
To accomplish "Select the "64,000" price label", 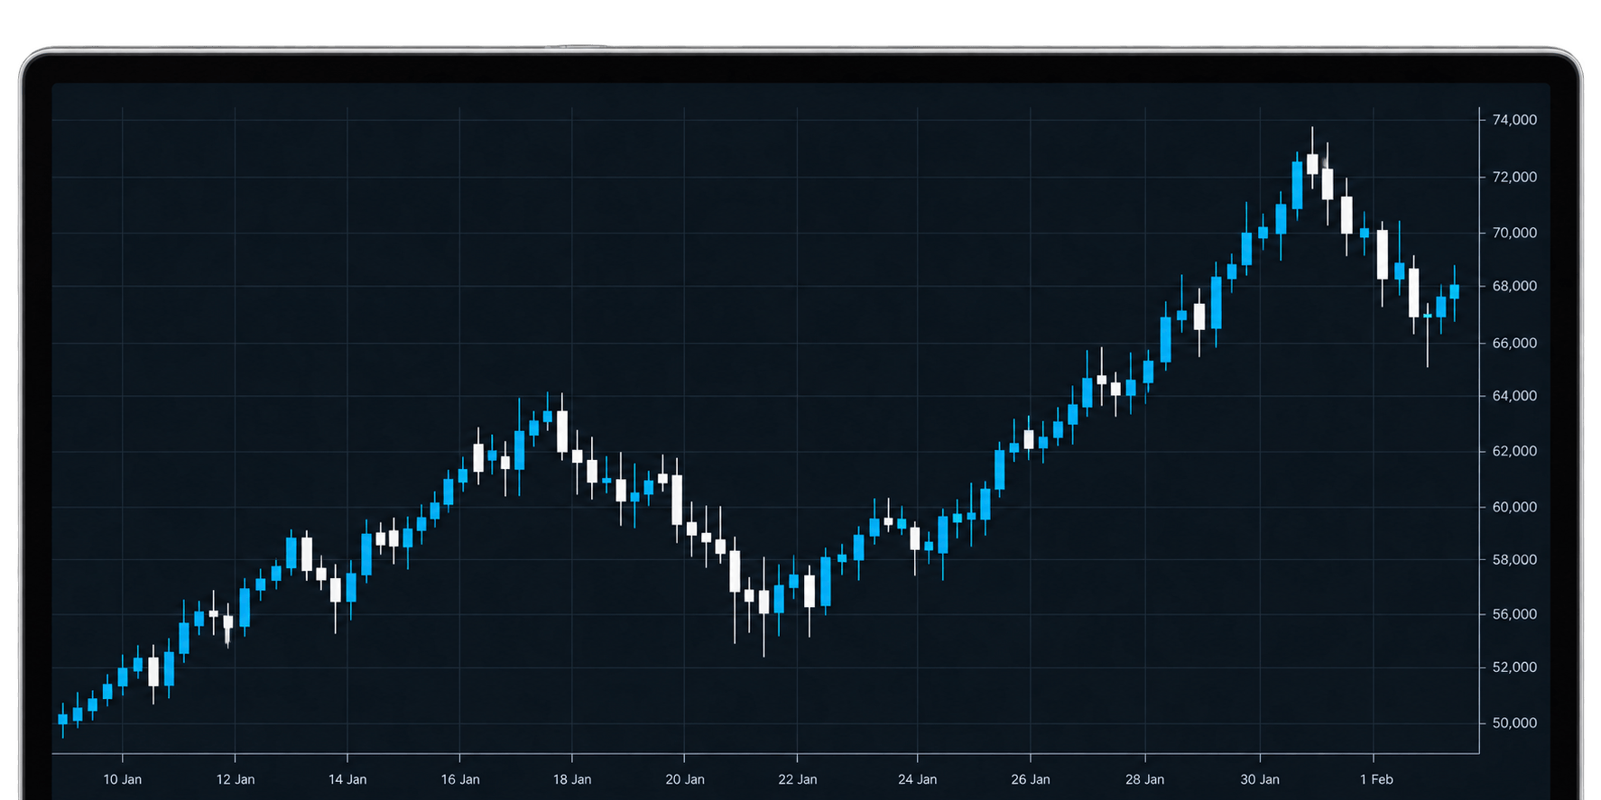I will [x=1514, y=396].
